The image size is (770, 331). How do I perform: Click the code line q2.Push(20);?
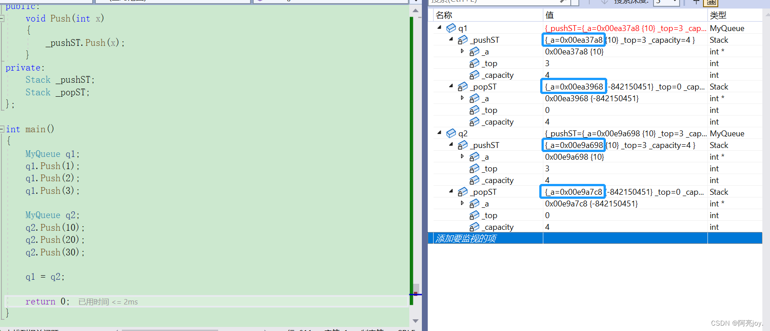55,240
